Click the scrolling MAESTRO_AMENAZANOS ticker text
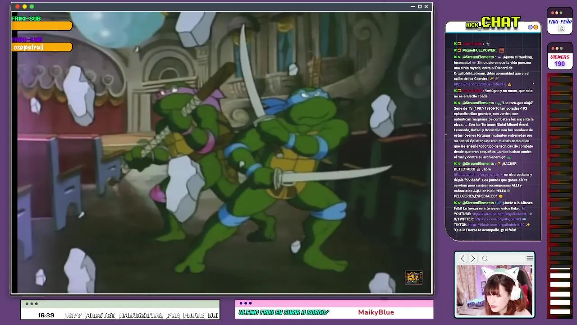The image size is (577, 325). tap(142, 315)
